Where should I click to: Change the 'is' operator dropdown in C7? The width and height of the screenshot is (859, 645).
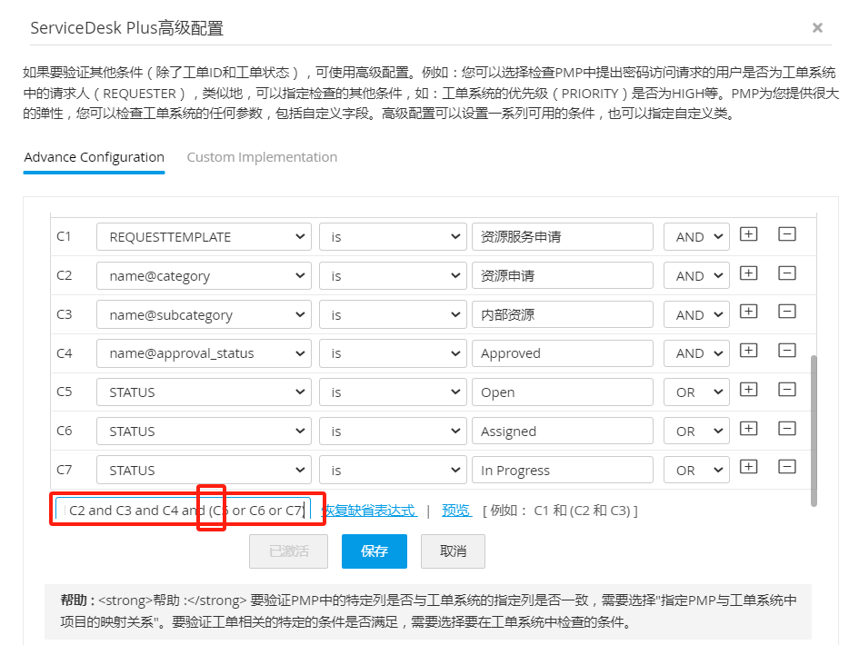point(393,470)
